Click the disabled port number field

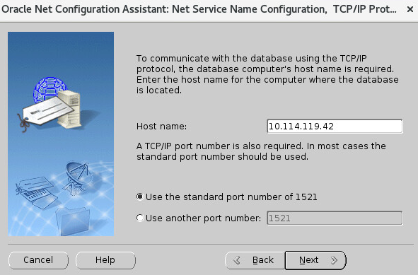click(335, 218)
